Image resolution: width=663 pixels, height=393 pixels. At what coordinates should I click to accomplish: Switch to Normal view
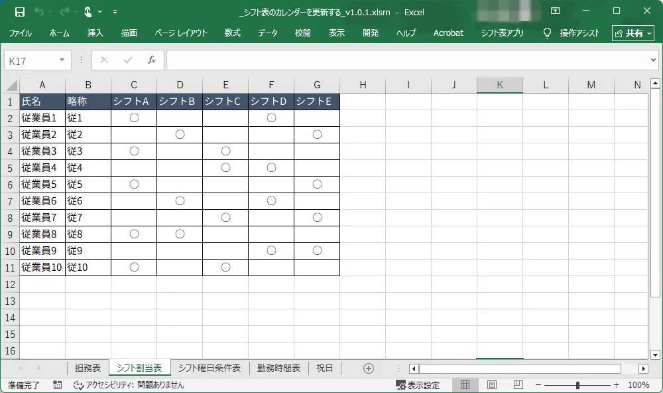465,385
